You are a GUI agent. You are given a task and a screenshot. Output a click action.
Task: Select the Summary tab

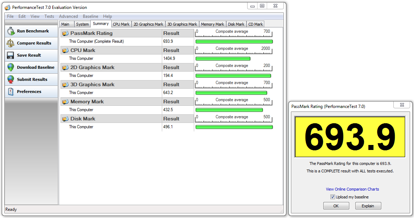[101, 24]
